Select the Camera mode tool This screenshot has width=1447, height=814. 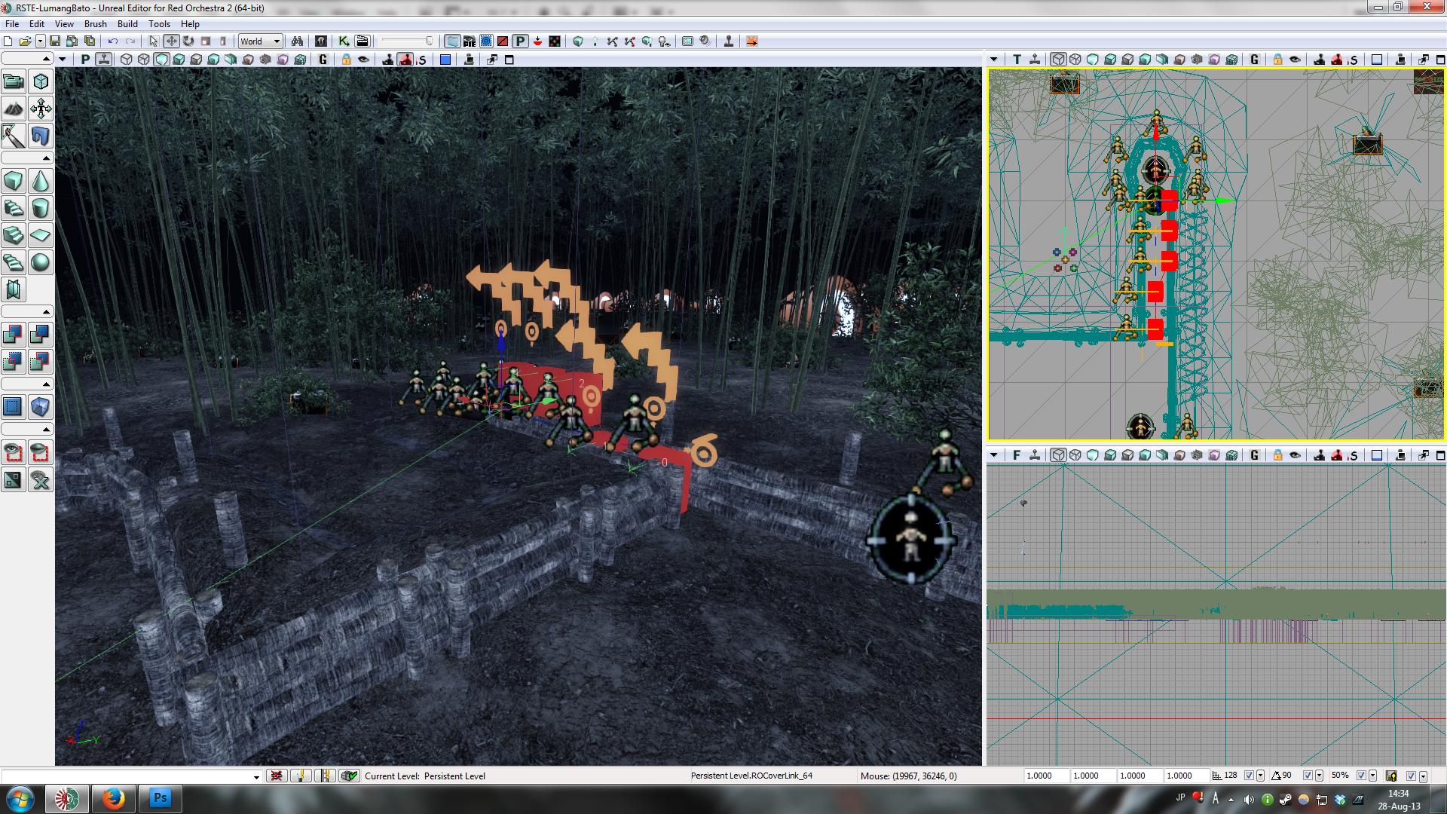(14, 81)
